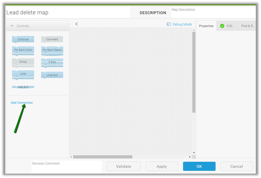Click the DESCRIPTION label

[x=153, y=13]
